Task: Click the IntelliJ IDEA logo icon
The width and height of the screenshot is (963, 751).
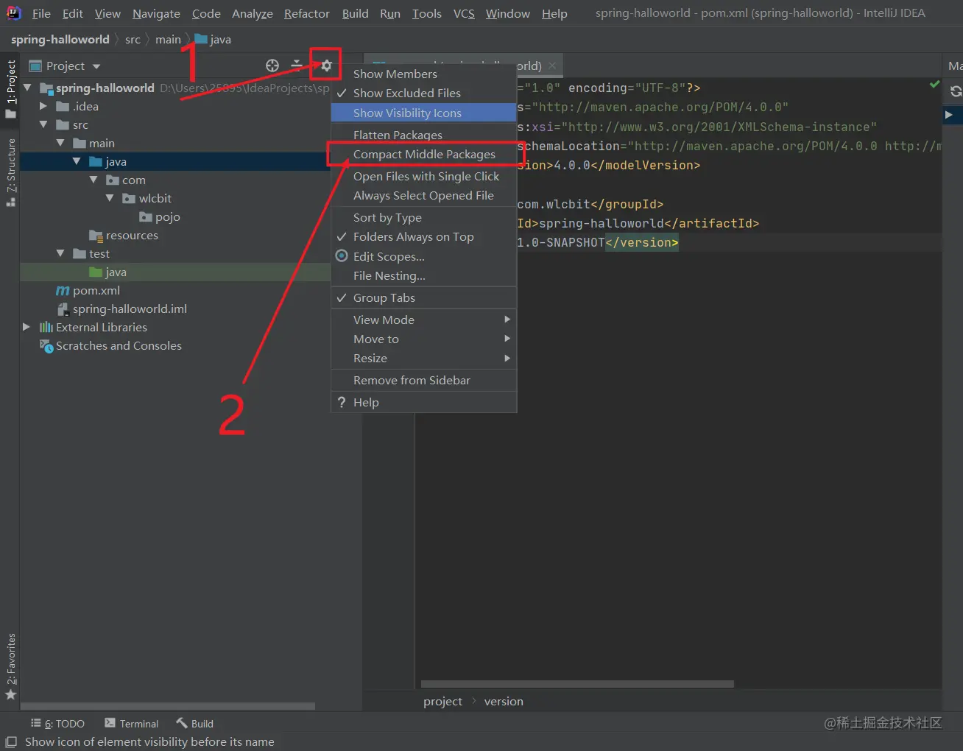Action: tap(14, 13)
